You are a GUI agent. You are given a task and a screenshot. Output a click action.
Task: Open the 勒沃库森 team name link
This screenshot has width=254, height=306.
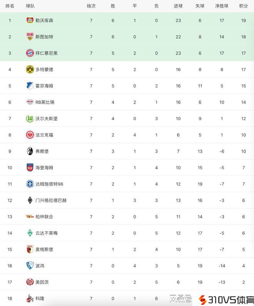click(44, 20)
